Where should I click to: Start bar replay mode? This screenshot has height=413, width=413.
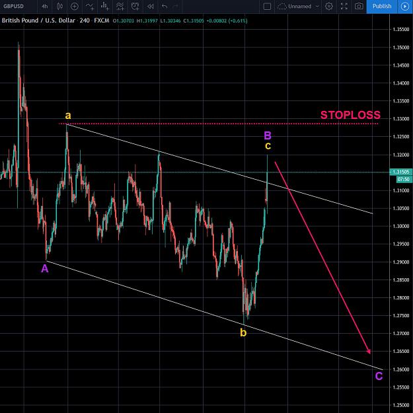coord(151,7)
